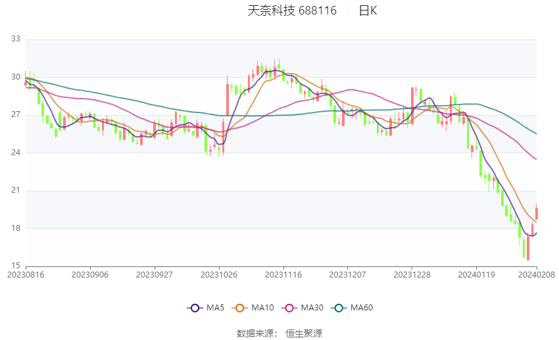Click the 33 price axis label
This screenshot has width=559, height=340.
(16, 39)
